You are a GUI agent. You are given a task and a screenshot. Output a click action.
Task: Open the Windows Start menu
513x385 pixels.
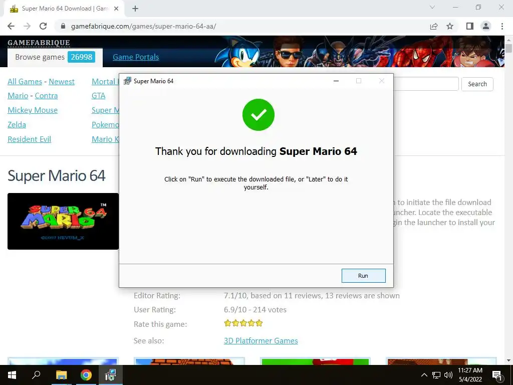tap(12, 375)
